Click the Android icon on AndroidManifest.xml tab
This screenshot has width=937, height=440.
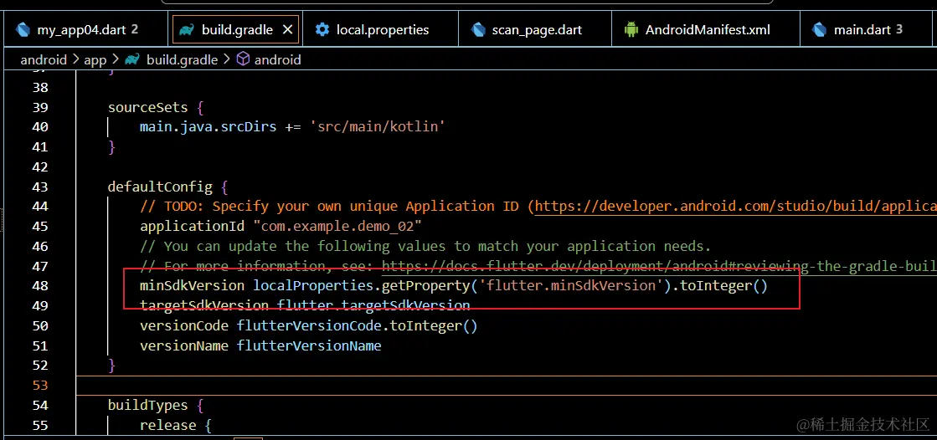pos(631,30)
